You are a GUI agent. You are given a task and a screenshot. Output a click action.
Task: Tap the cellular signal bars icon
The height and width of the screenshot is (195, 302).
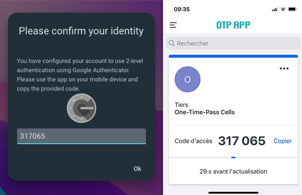pos(275,9)
